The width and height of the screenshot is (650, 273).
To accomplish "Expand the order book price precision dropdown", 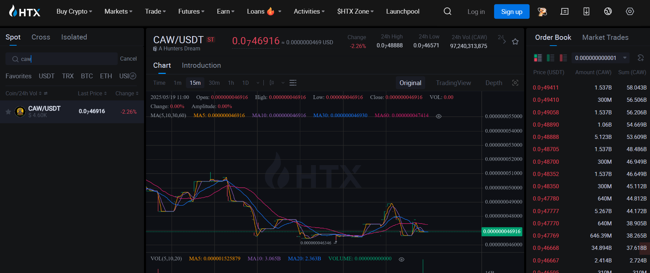I will click(624, 58).
